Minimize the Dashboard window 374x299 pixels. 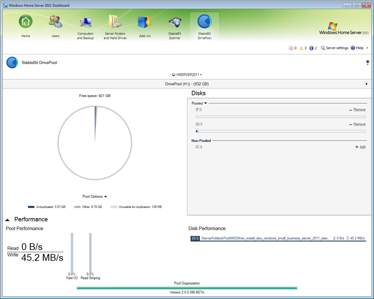[347, 5]
